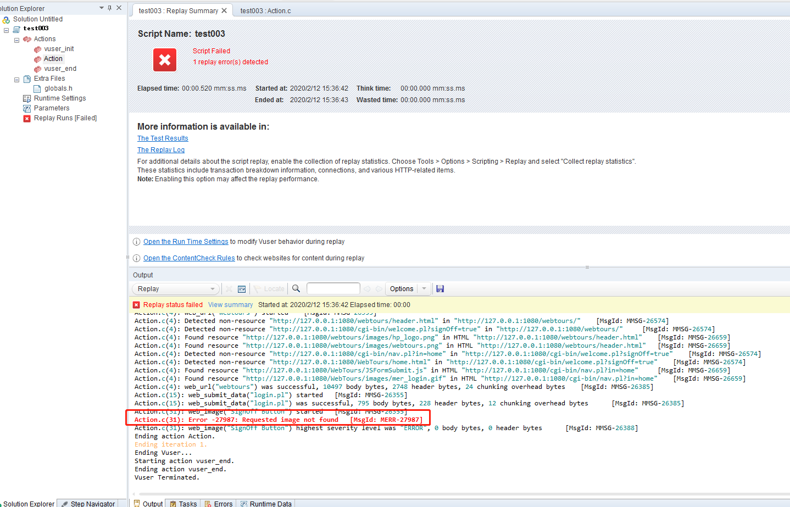Switch to test003 : Replay Summary tab
This screenshot has width=790, height=507.
click(179, 11)
